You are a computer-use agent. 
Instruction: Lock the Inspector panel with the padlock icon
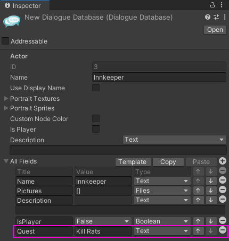(212, 5)
